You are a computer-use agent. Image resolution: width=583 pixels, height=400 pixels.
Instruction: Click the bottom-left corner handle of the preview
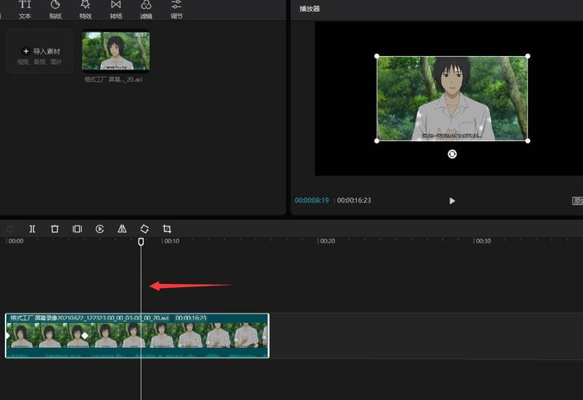click(376, 141)
